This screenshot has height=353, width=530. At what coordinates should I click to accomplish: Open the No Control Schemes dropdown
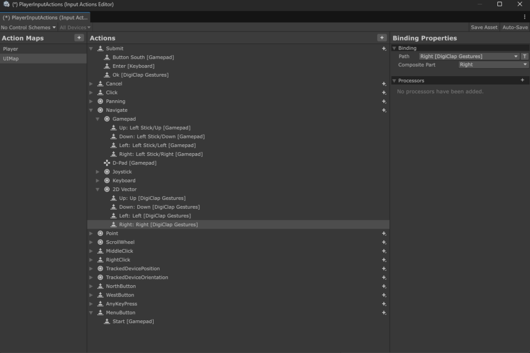[28, 27]
